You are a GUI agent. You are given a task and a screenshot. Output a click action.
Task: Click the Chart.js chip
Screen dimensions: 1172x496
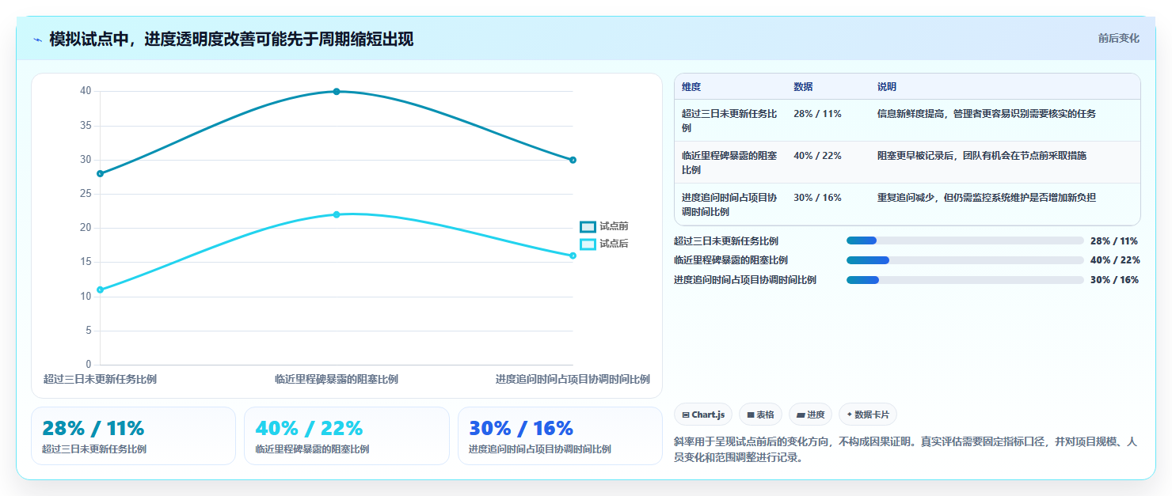click(703, 415)
